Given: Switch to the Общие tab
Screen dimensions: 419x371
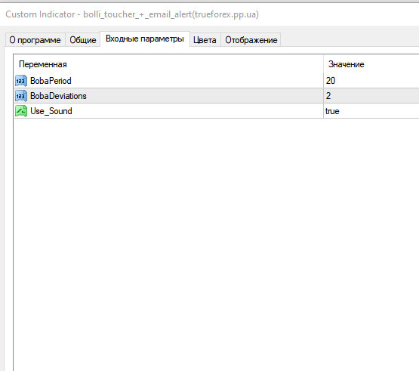Looking at the screenshot, I should coord(83,40).
